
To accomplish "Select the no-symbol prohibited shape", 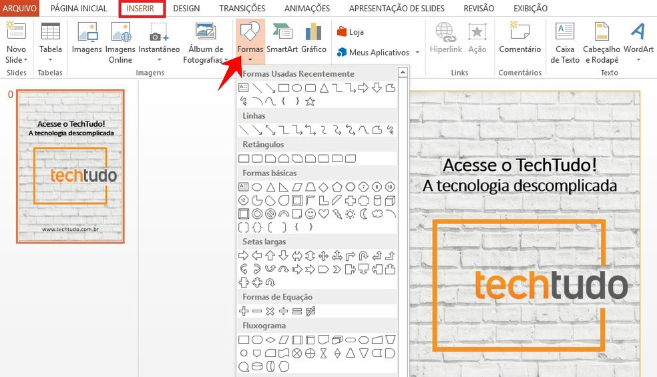I will (270, 214).
